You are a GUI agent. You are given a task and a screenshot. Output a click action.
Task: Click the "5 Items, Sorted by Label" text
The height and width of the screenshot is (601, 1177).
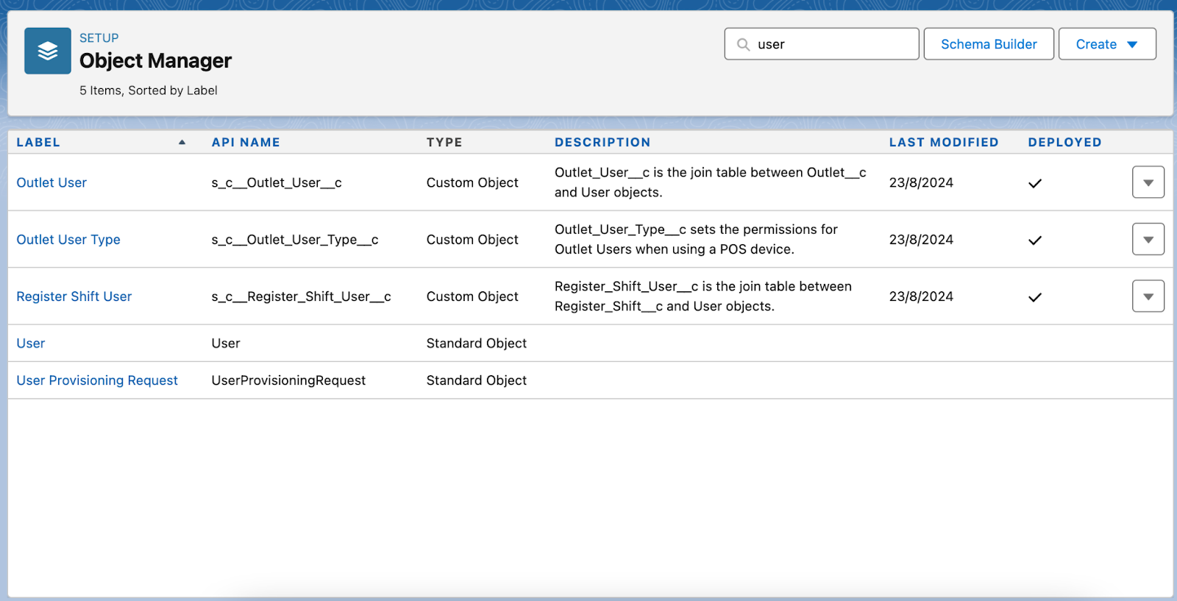(149, 90)
